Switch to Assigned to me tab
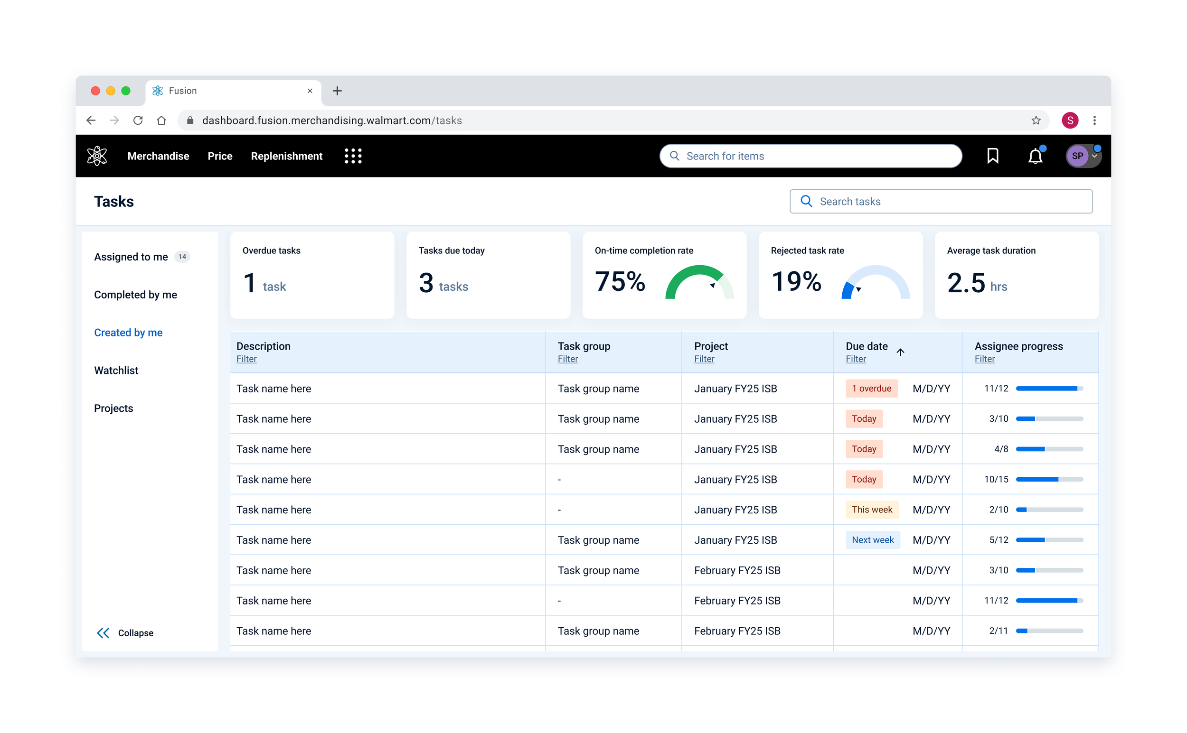The width and height of the screenshot is (1187, 733). 131,257
